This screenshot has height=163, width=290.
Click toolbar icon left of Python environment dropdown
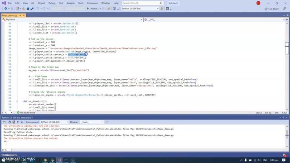click(114, 9)
